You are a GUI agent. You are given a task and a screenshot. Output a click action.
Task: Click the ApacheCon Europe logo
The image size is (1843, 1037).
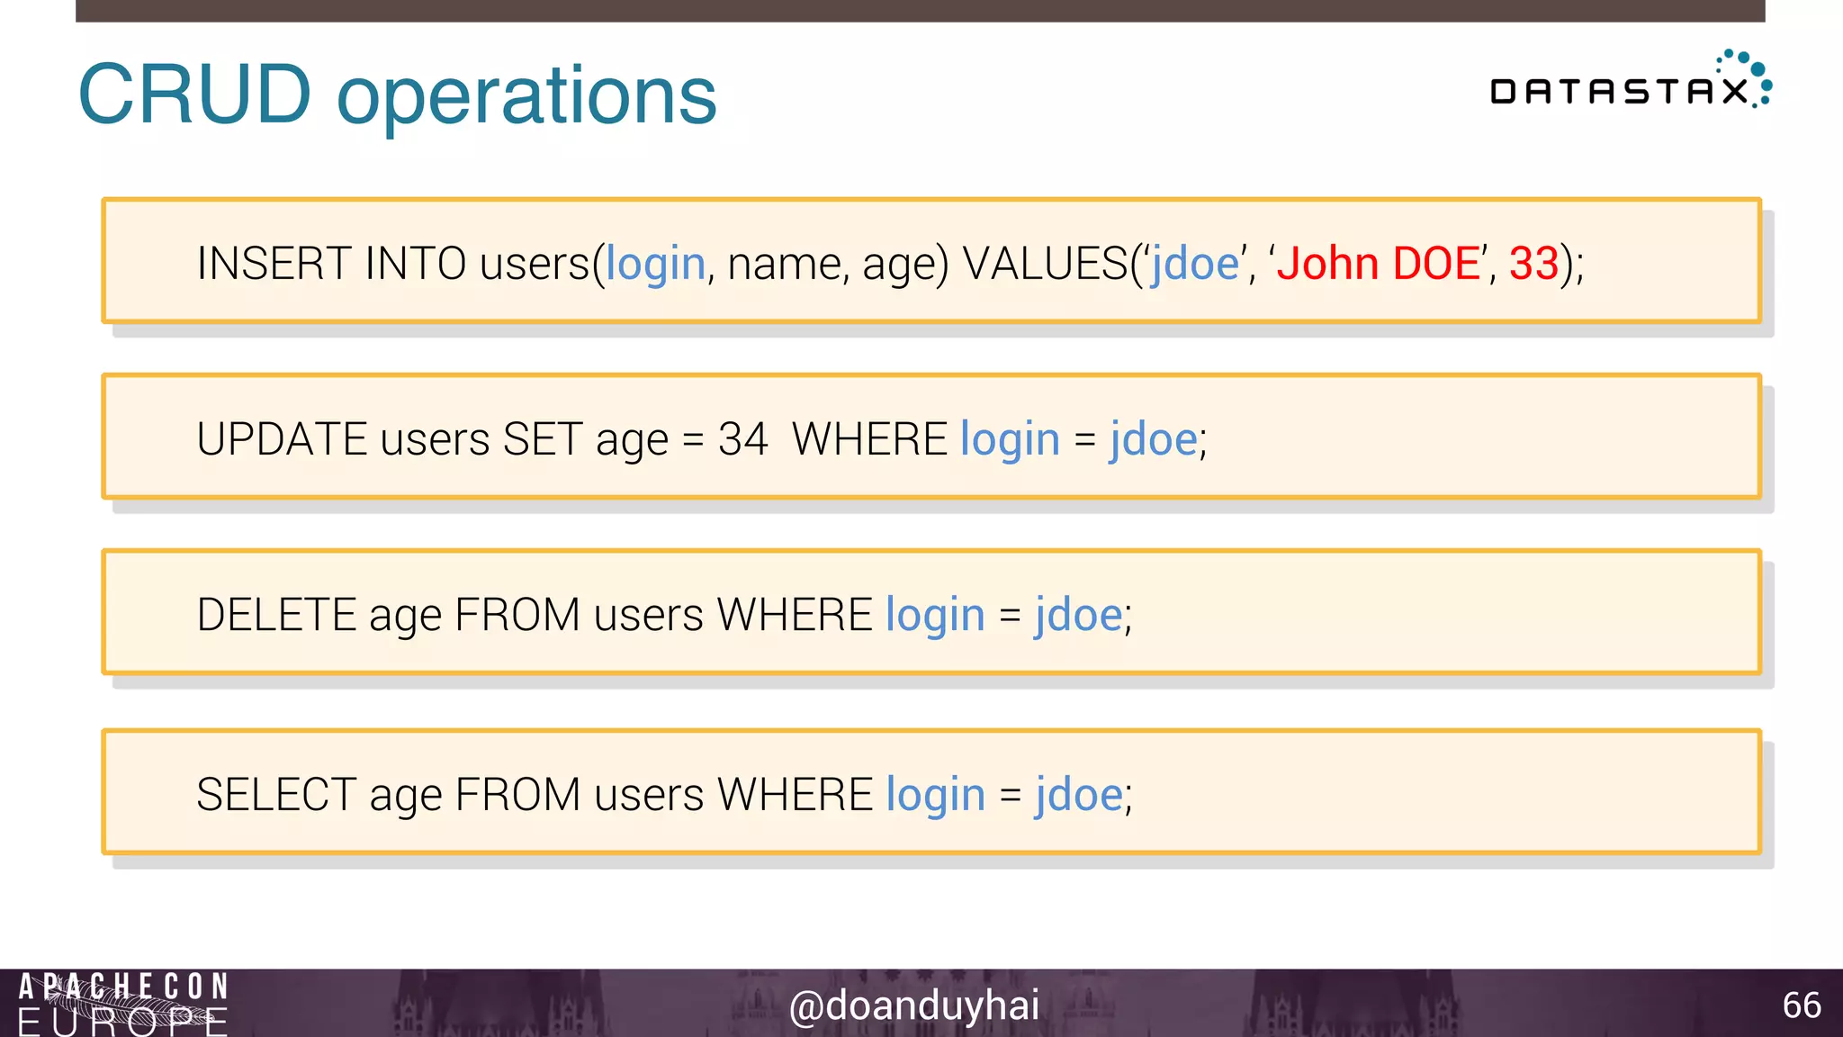pos(123,1003)
